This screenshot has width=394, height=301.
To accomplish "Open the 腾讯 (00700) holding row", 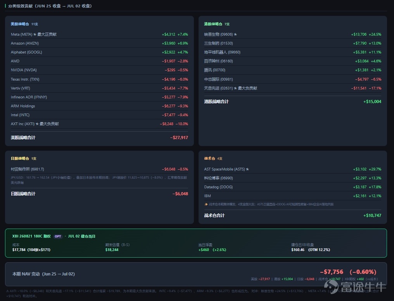I will click(292, 70).
